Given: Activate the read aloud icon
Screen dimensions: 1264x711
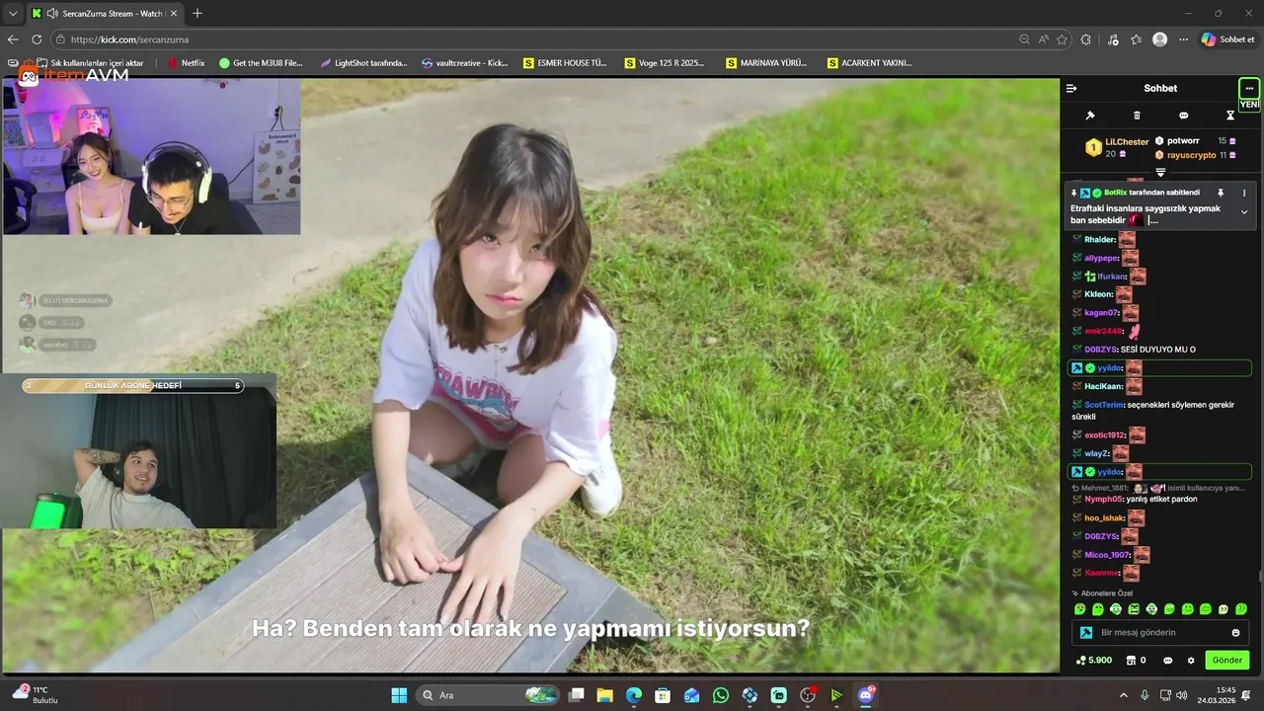Looking at the screenshot, I should (x=1043, y=39).
